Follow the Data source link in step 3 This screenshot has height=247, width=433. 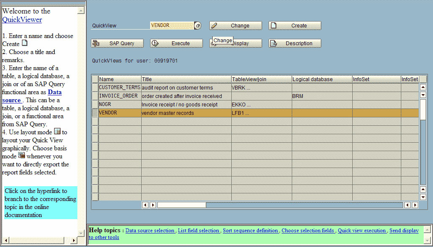point(54,92)
